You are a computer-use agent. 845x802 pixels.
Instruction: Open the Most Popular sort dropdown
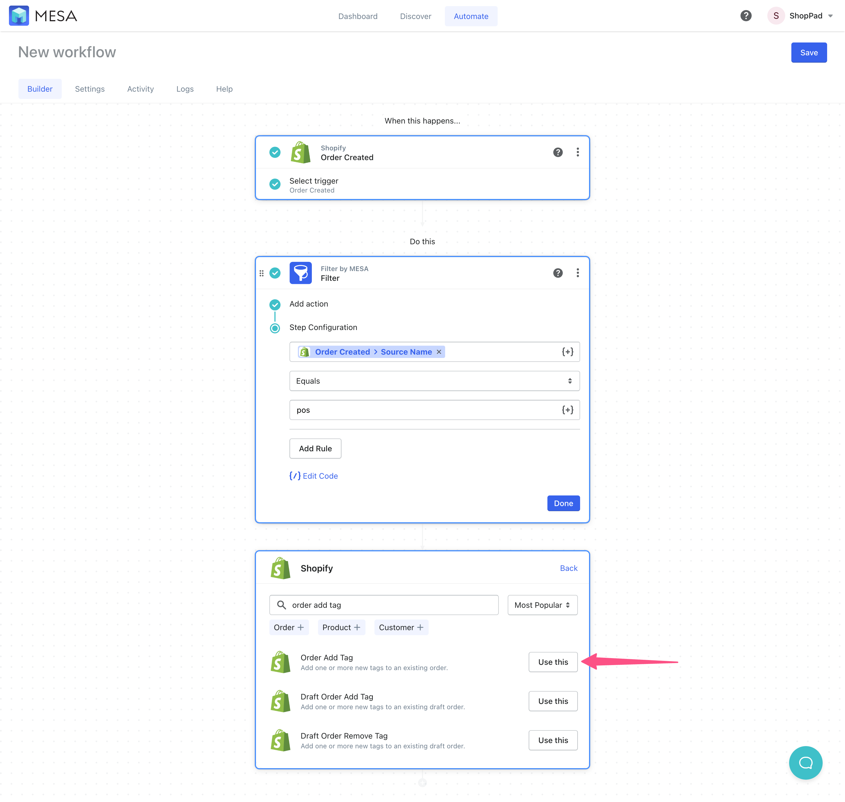[542, 605]
